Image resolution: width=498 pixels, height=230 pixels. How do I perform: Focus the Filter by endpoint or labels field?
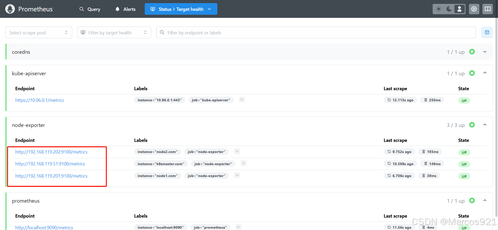coord(316,33)
